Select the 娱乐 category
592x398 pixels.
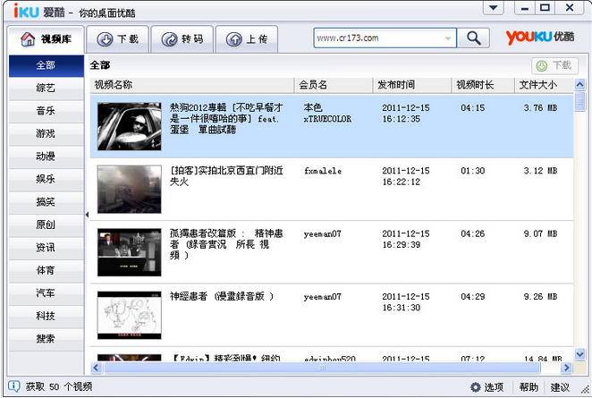[x=47, y=180]
